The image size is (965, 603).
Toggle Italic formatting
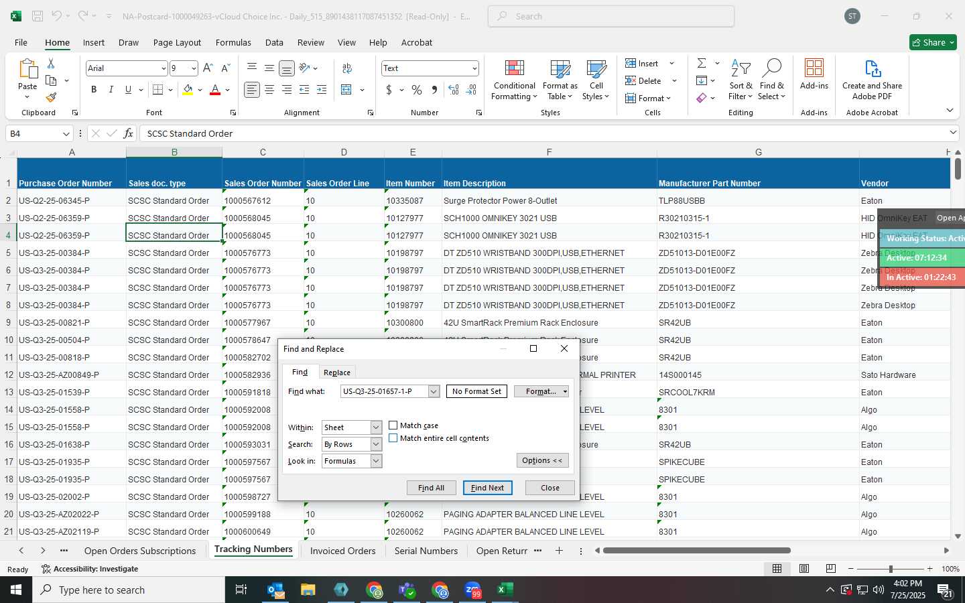pyautogui.click(x=111, y=90)
